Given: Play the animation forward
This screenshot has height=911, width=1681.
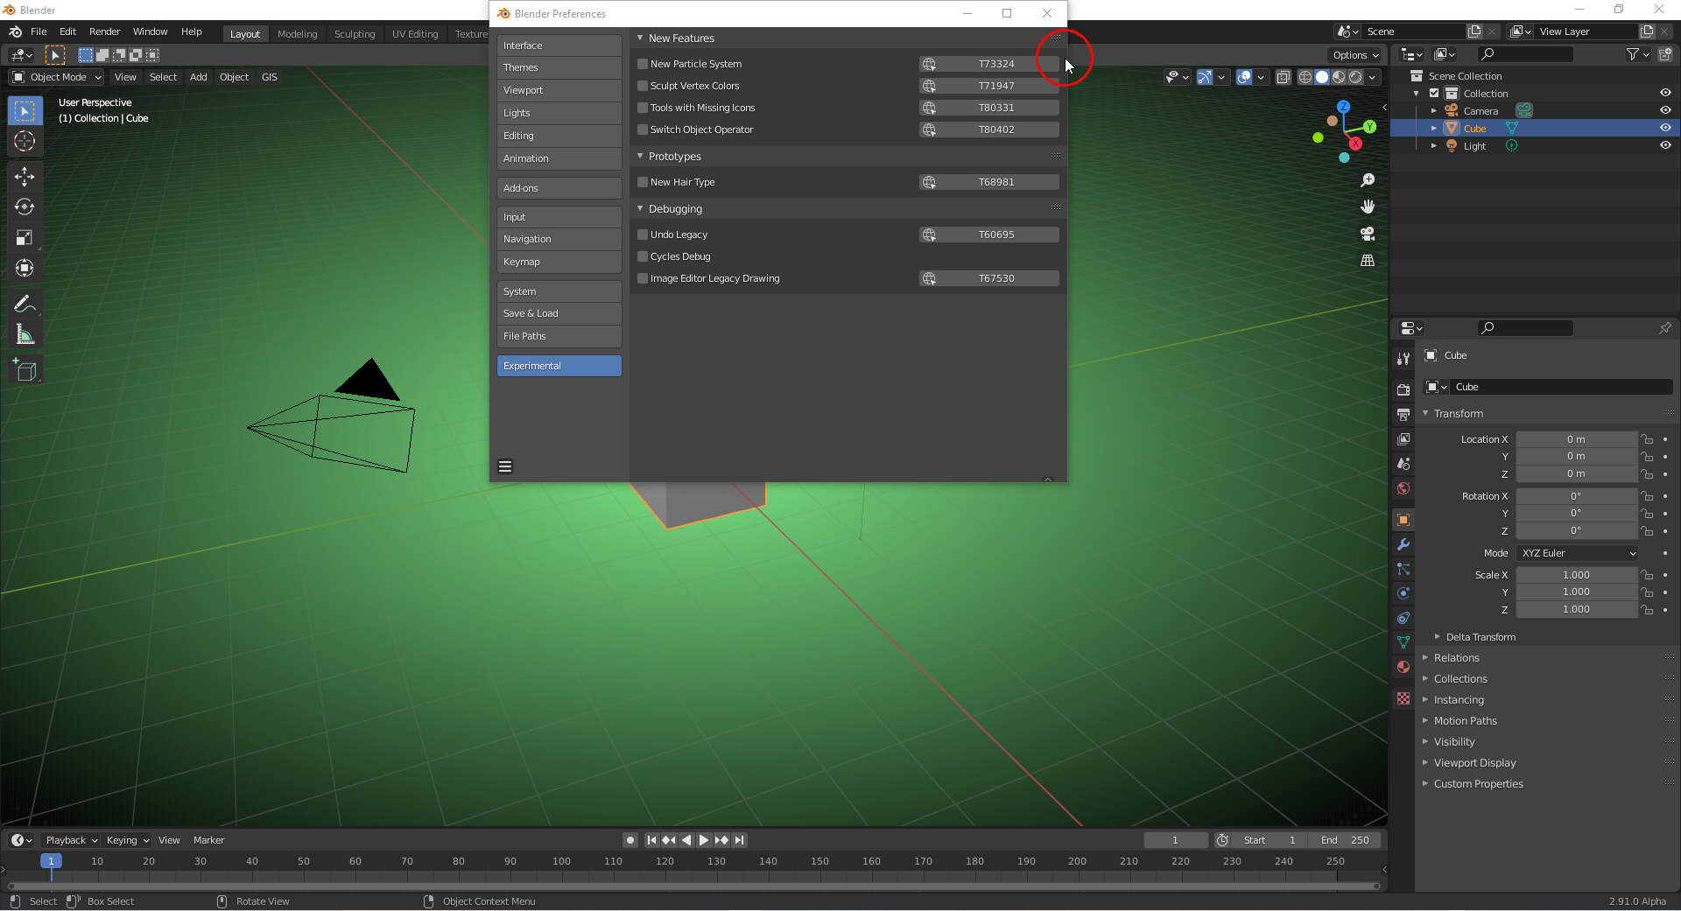Looking at the screenshot, I should pos(704,840).
